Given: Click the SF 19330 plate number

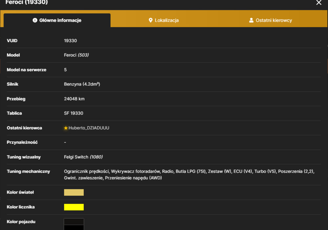Looking at the screenshot, I should [73, 113].
